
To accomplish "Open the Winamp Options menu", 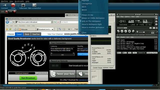I will click(x=127, y=17).
